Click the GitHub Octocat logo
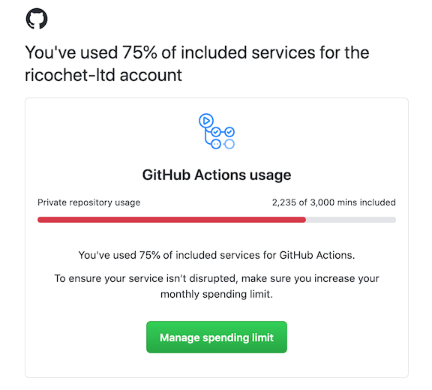432x390 pixels. click(37, 19)
